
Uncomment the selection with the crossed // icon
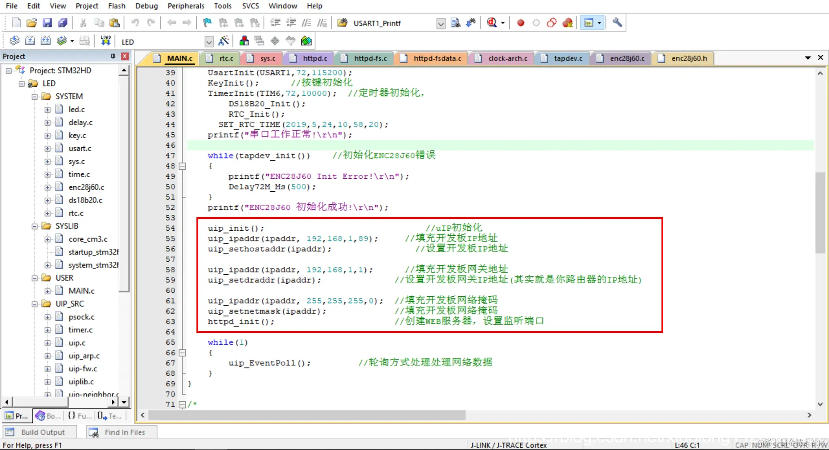click(x=322, y=22)
